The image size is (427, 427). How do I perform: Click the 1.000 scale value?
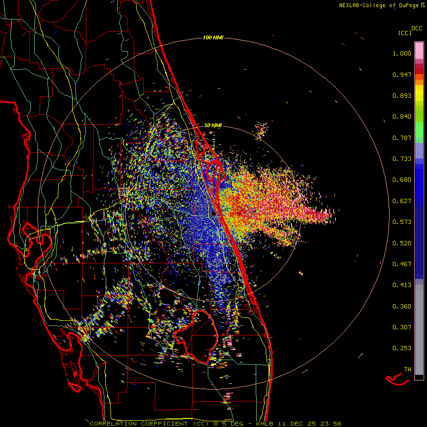click(402, 53)
